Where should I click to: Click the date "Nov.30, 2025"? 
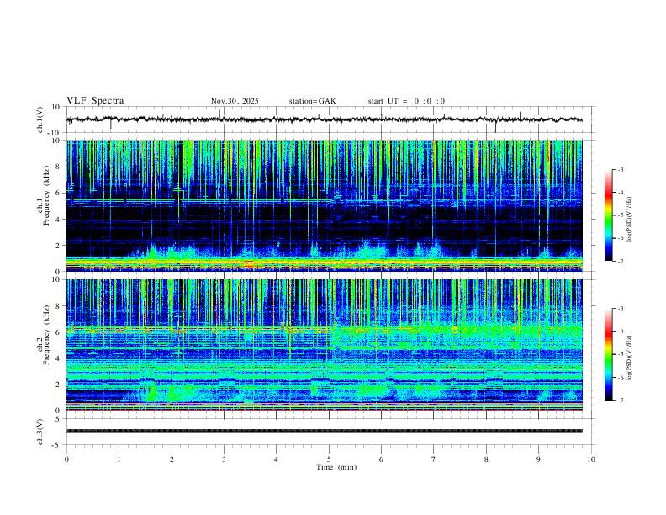235,101
